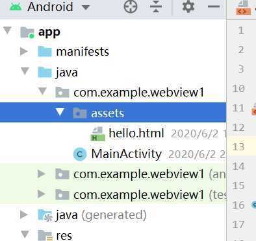
Task: Click the hello.html file icon
Action: [97, 133]
